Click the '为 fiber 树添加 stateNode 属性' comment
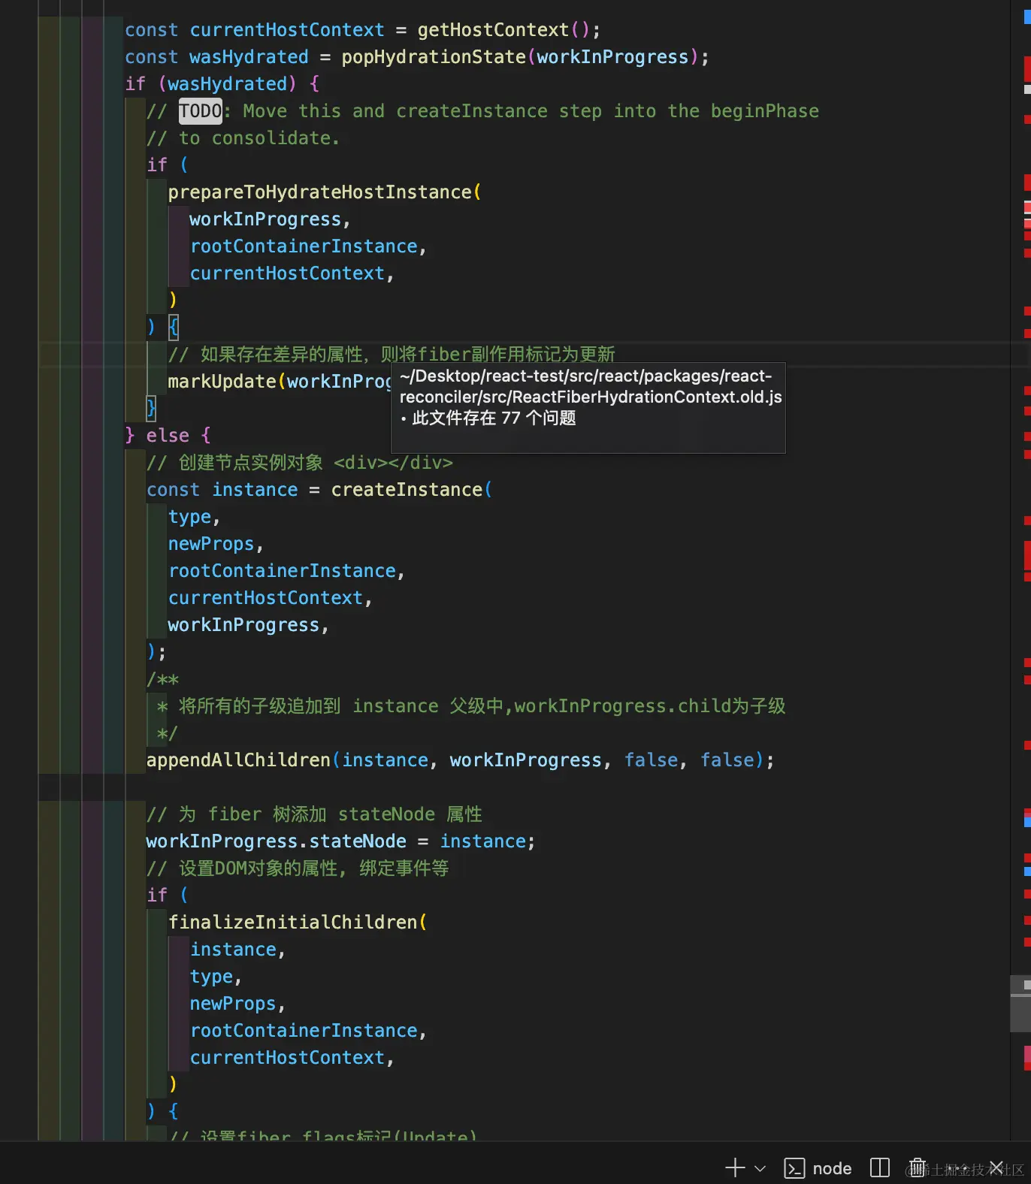Screen dimensions: 1031x1184 pyautogui.click(x=314, y=814)
